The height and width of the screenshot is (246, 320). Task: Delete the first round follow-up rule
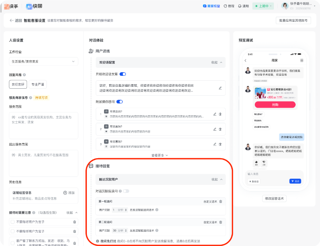coord(220,202)
